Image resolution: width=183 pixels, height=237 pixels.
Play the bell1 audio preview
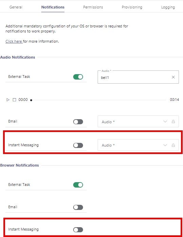[8, 100]
